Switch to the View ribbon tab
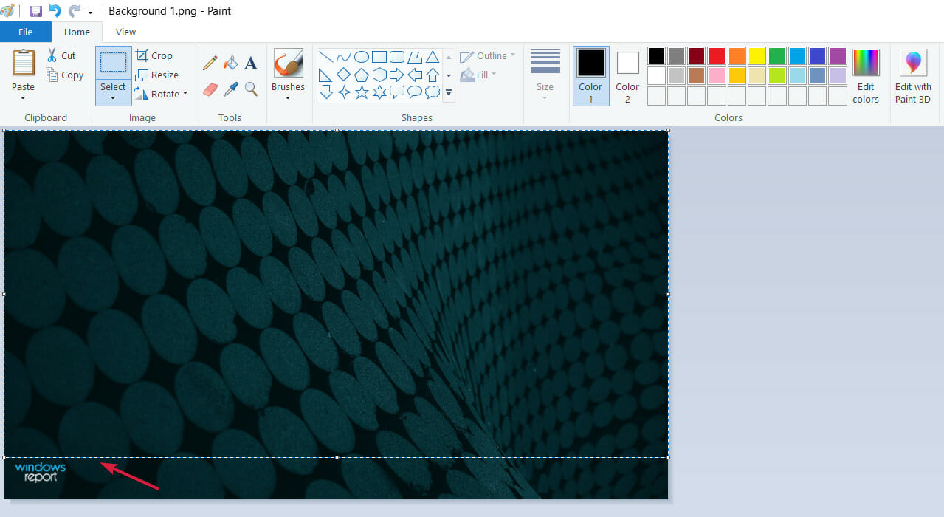Image resolution: width=944 pixels, height=517 pixels. click(126, 32)
